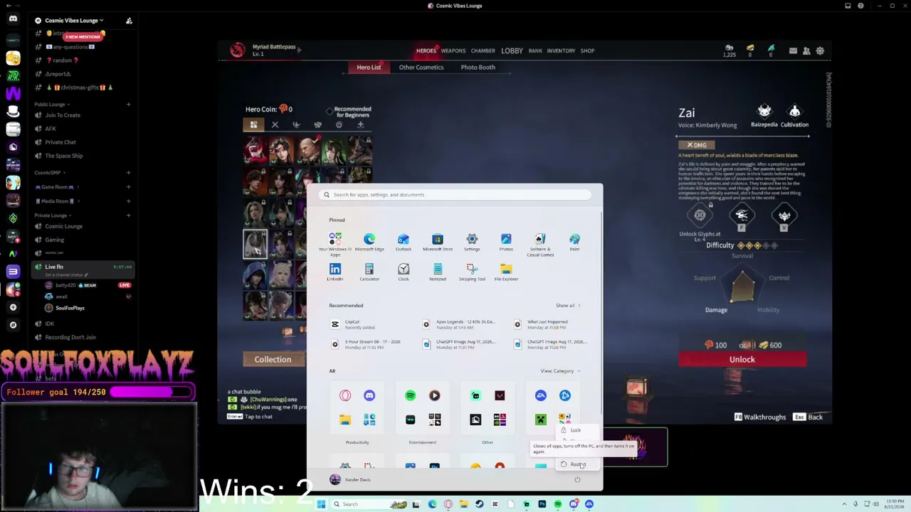Open Baizepedia for Zai
Image resolution: width=911 pixels, height=512 pixels.
(764, 115)
